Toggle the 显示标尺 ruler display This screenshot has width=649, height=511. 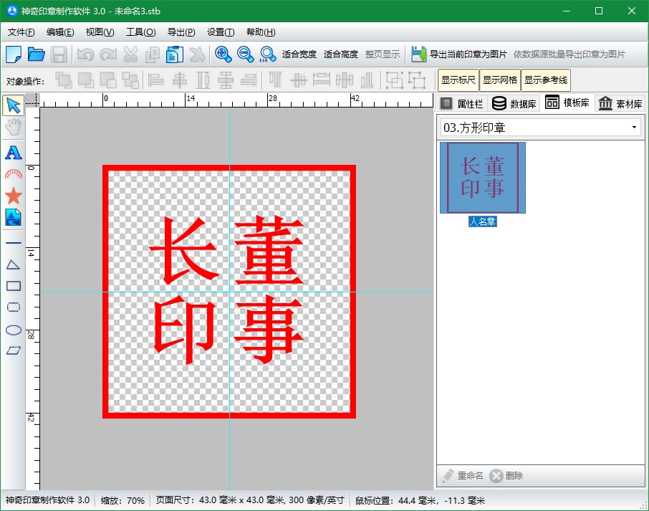click(x=458, y=80)
